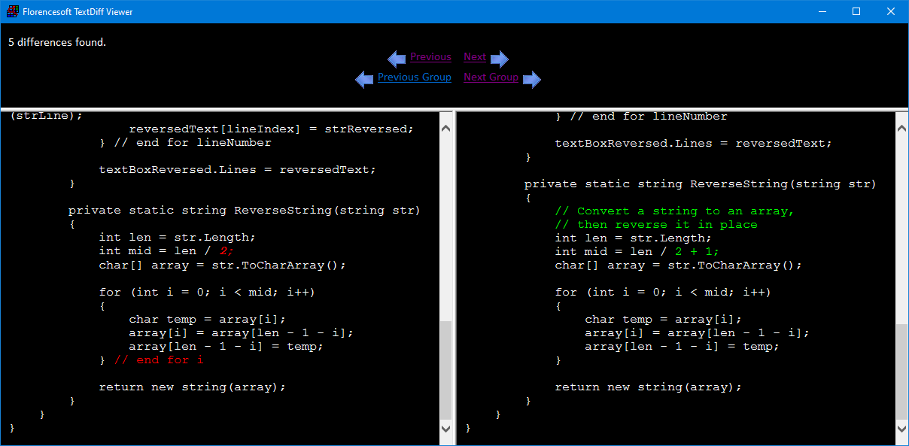Open the Previous difference link
Screen dimensions: 909x446
[x=430, y=56]
